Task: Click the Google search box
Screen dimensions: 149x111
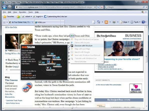Action: [x=123, y=7]
